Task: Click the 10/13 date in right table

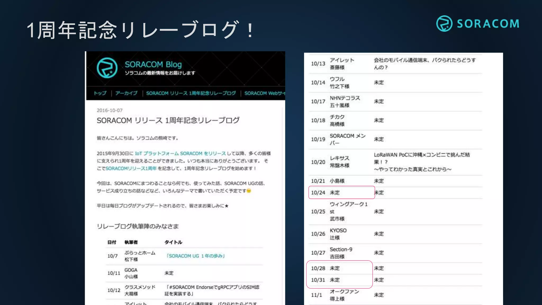Action: 318,64
